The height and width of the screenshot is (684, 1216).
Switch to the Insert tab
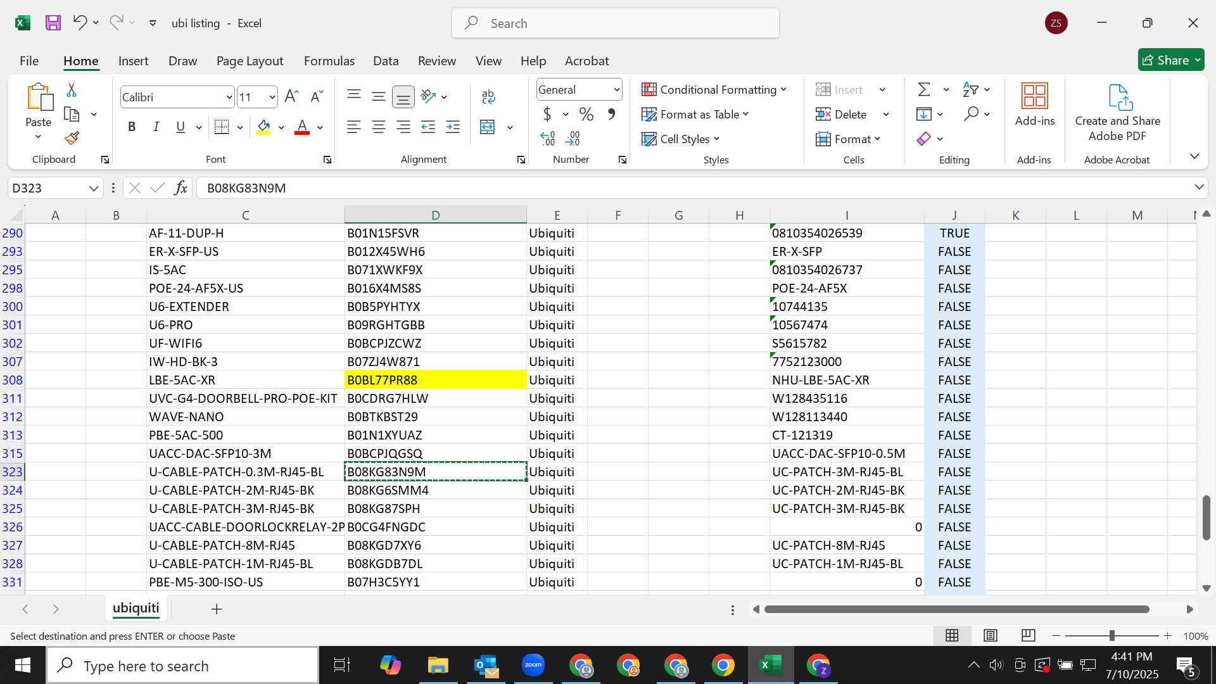tap(133, 61)
